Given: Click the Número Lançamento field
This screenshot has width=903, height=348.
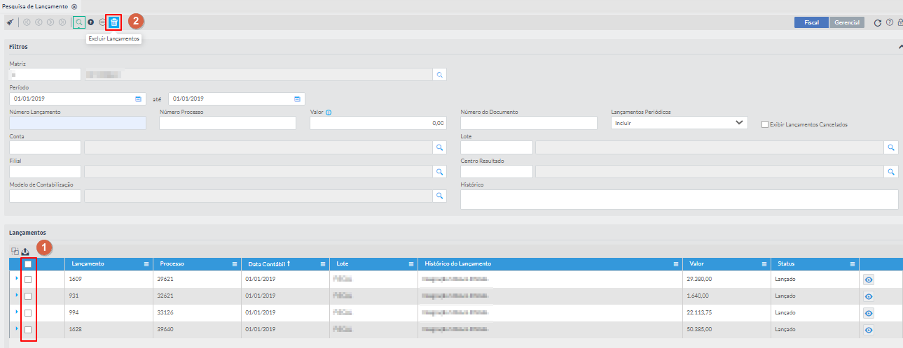Looking at the screenshot, I should [x=78, y=123].
